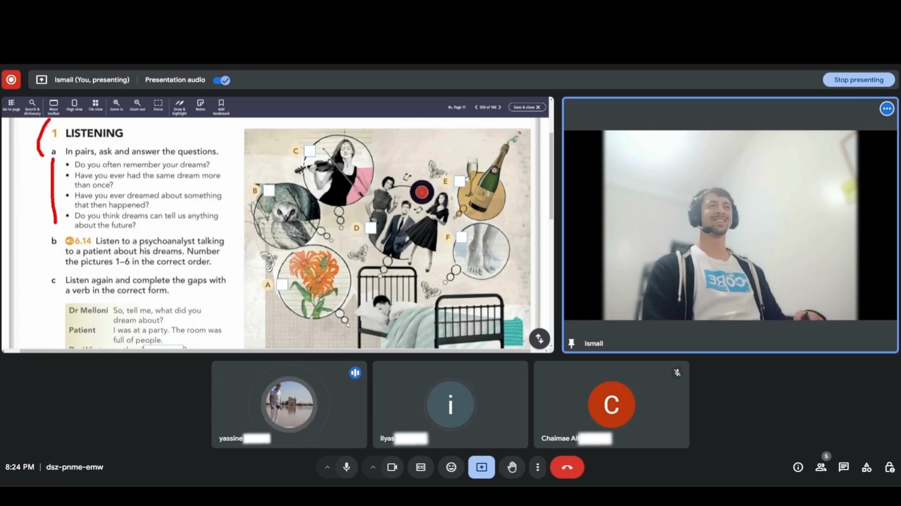This screenshot has width=901, height=506.
Task: Go to previous book page
Action: [x=476, y=107]
